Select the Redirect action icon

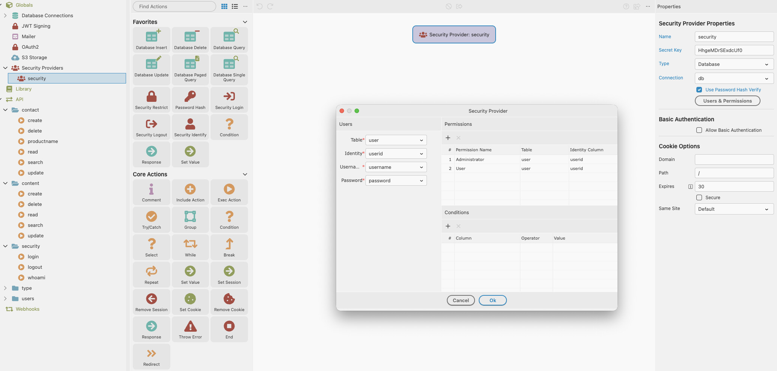coord(152,354)
